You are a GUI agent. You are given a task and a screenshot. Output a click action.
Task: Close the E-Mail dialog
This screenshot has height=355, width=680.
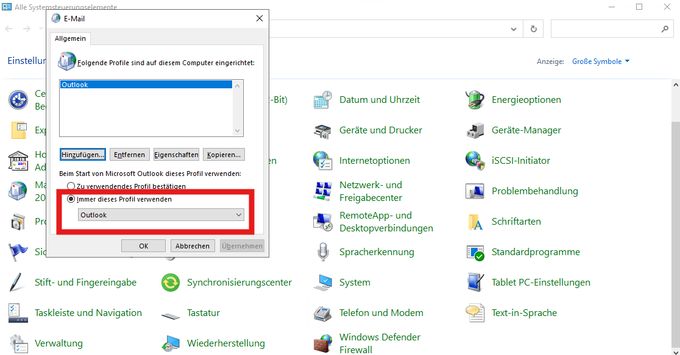[260, 18]
